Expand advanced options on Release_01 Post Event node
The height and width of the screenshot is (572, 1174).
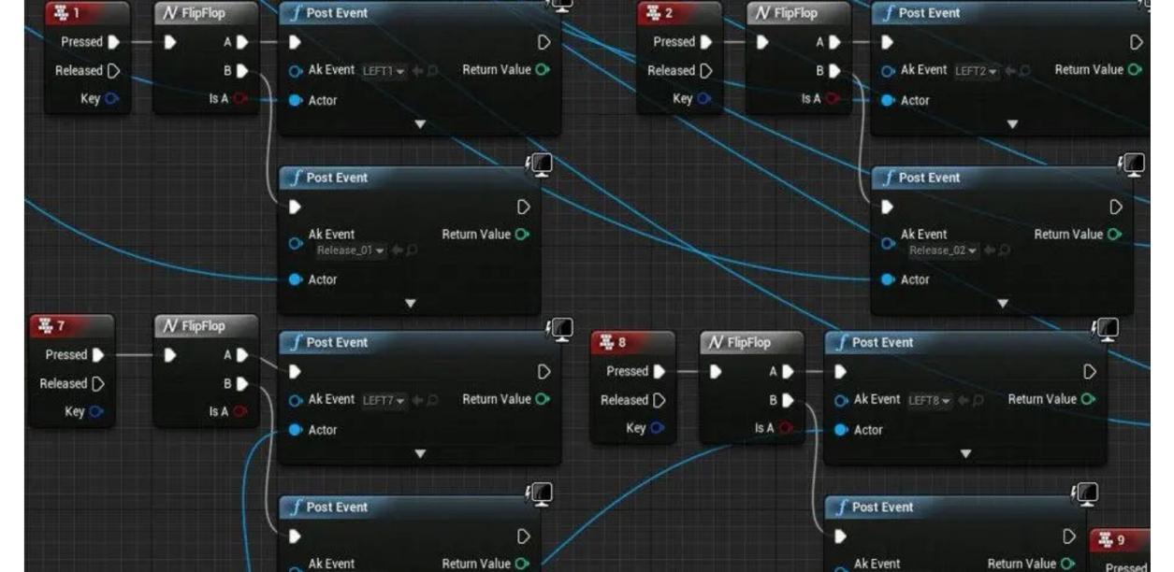[x=410, y=303]
